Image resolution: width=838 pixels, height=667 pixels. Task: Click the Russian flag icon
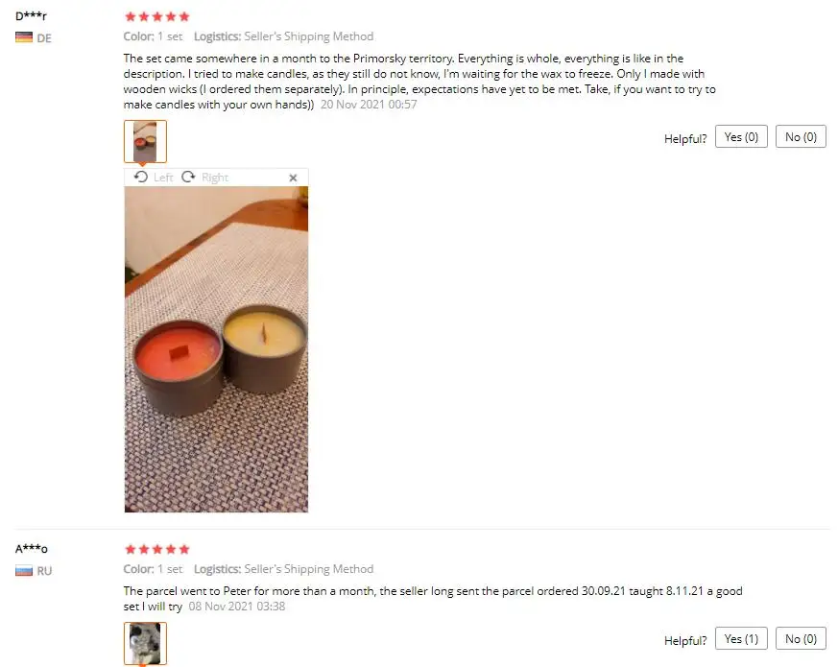pos(24,571)
